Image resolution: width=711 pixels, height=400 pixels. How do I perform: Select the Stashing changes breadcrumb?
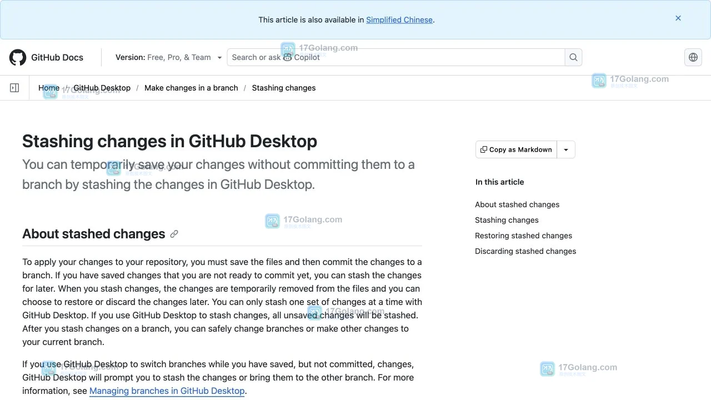pyautogui.click(x=284, y=88)
